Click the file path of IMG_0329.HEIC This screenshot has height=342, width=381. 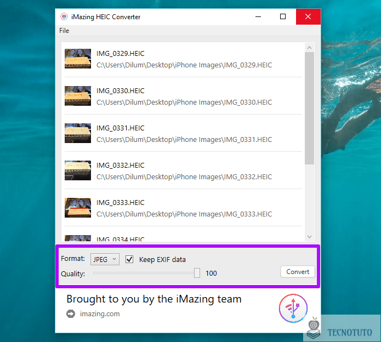pyautogui.click(x=184, y=65)
